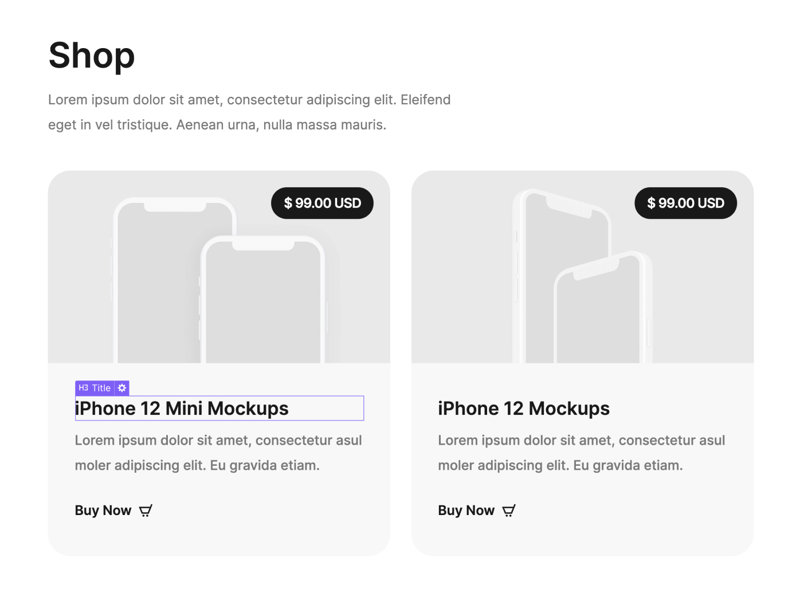804x605 pixels.
Task: Select the 'Title' label on the purple element tag
Action: tap(101, 388)
